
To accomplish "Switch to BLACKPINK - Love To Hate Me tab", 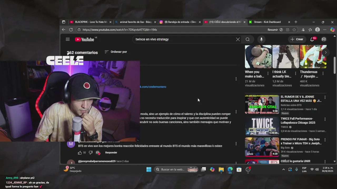I will pyautogui.click(x=91, y=22).
